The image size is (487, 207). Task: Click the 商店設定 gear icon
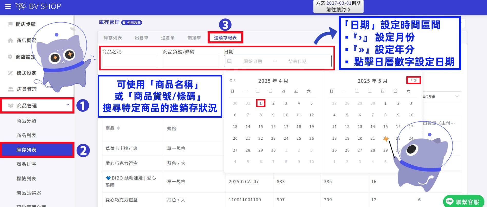10,57
